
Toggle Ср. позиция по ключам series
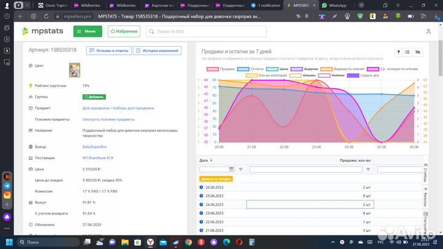[x=393, y=69]
